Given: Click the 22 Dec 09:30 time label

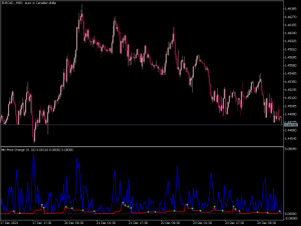Looking at the screenshot, I should coord(170,223).
